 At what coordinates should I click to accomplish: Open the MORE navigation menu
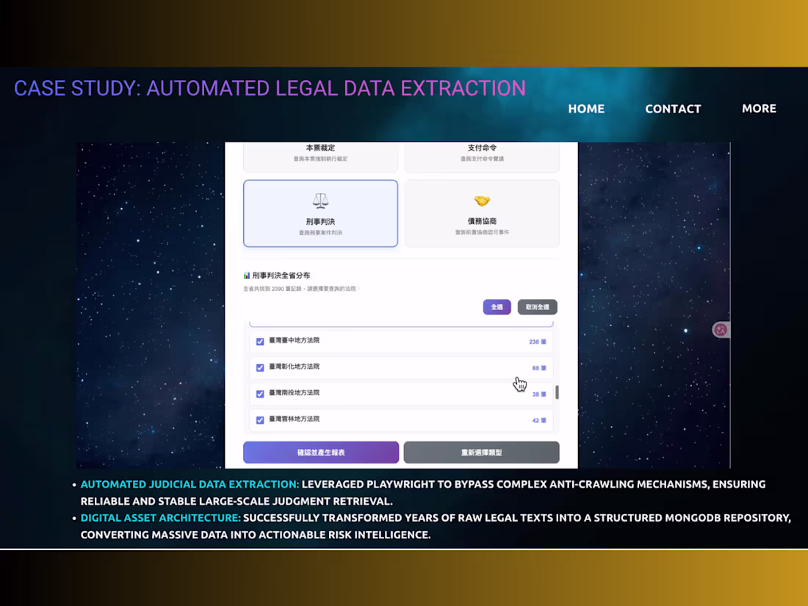point(759,108)
